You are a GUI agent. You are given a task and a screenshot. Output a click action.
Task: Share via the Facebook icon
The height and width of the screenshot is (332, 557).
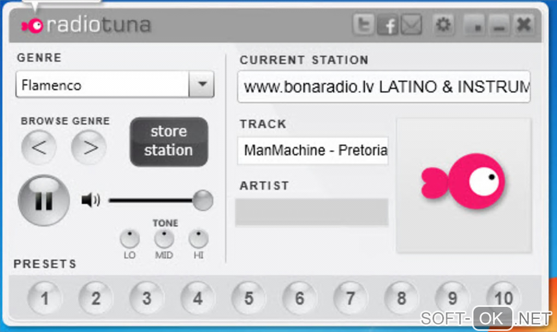pyautogui.click(x=388, y=25)
